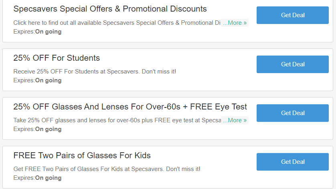Expand More link in Special Offers description
336x189 pixels.
tap(235, 23)
